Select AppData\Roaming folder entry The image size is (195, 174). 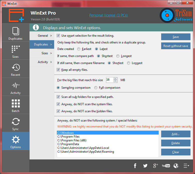click(x=108, y=152)
